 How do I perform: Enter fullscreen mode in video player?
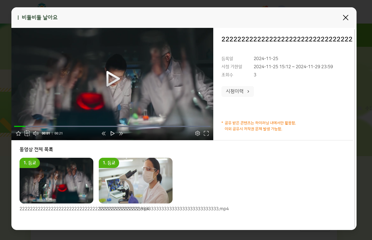pos(206,133)
